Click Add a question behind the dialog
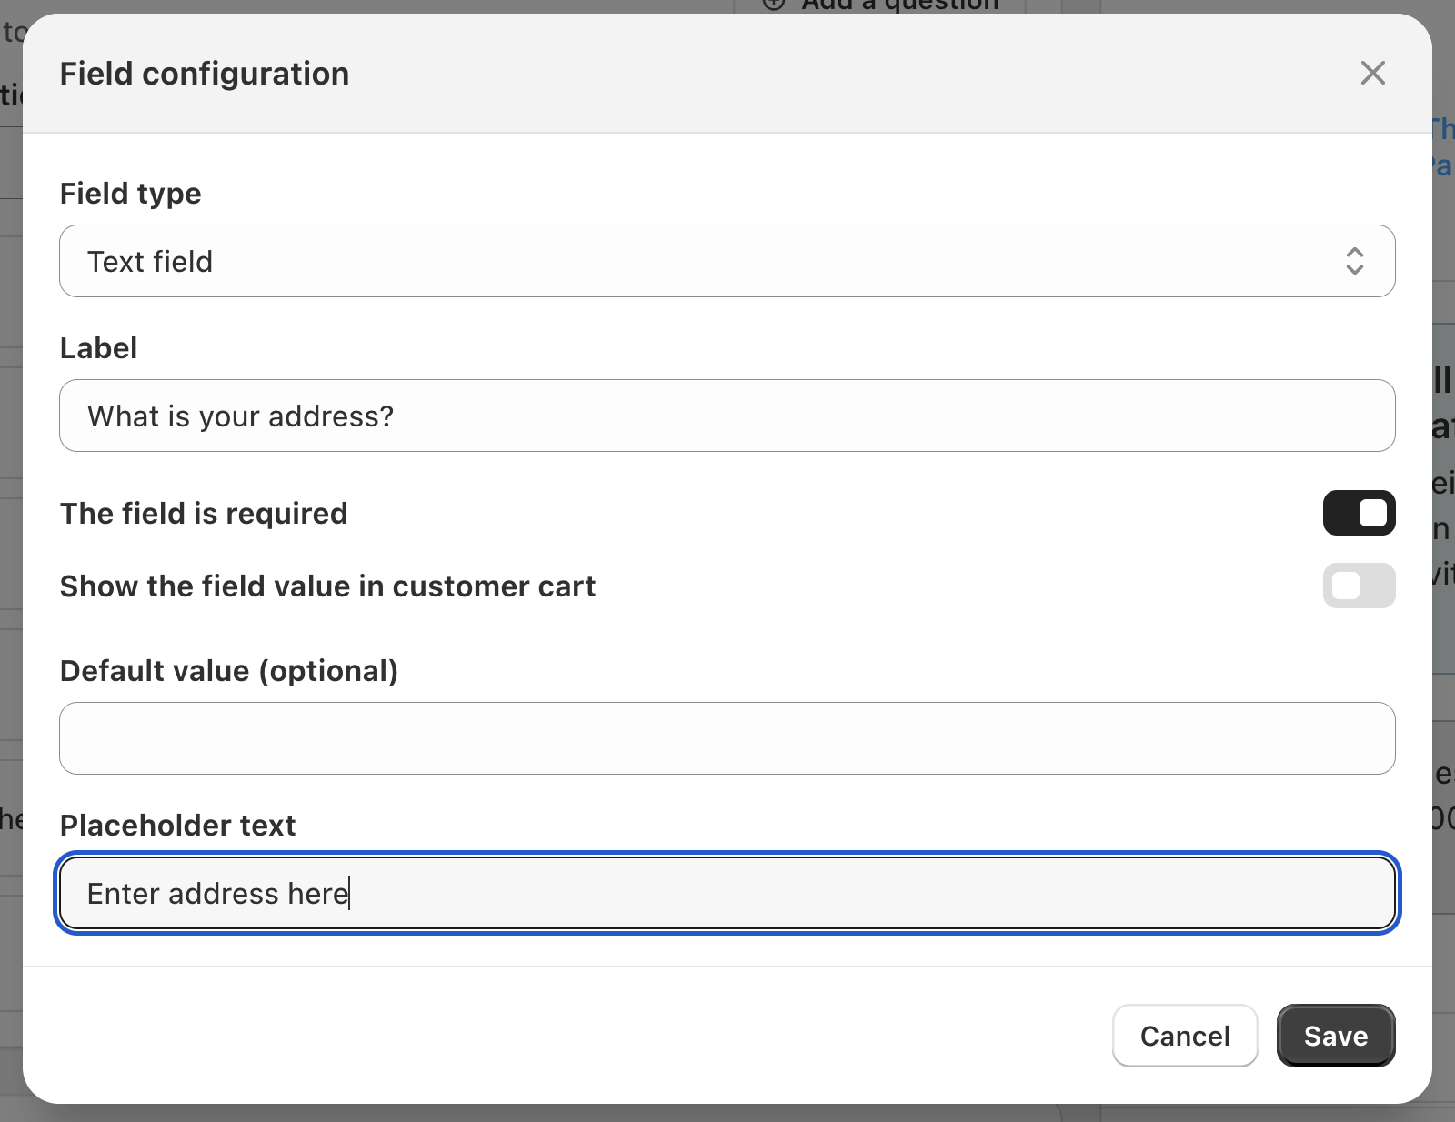Image resolution: width=1455 pixels, height=1122 pixels. click(x=898, y=5)
